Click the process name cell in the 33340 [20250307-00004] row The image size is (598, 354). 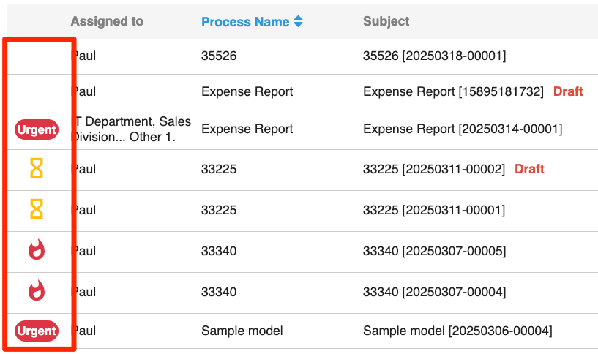[x=219, y=292]
